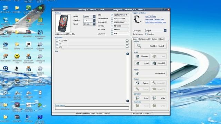Click the Firmware write button

[x=142, y=56]
